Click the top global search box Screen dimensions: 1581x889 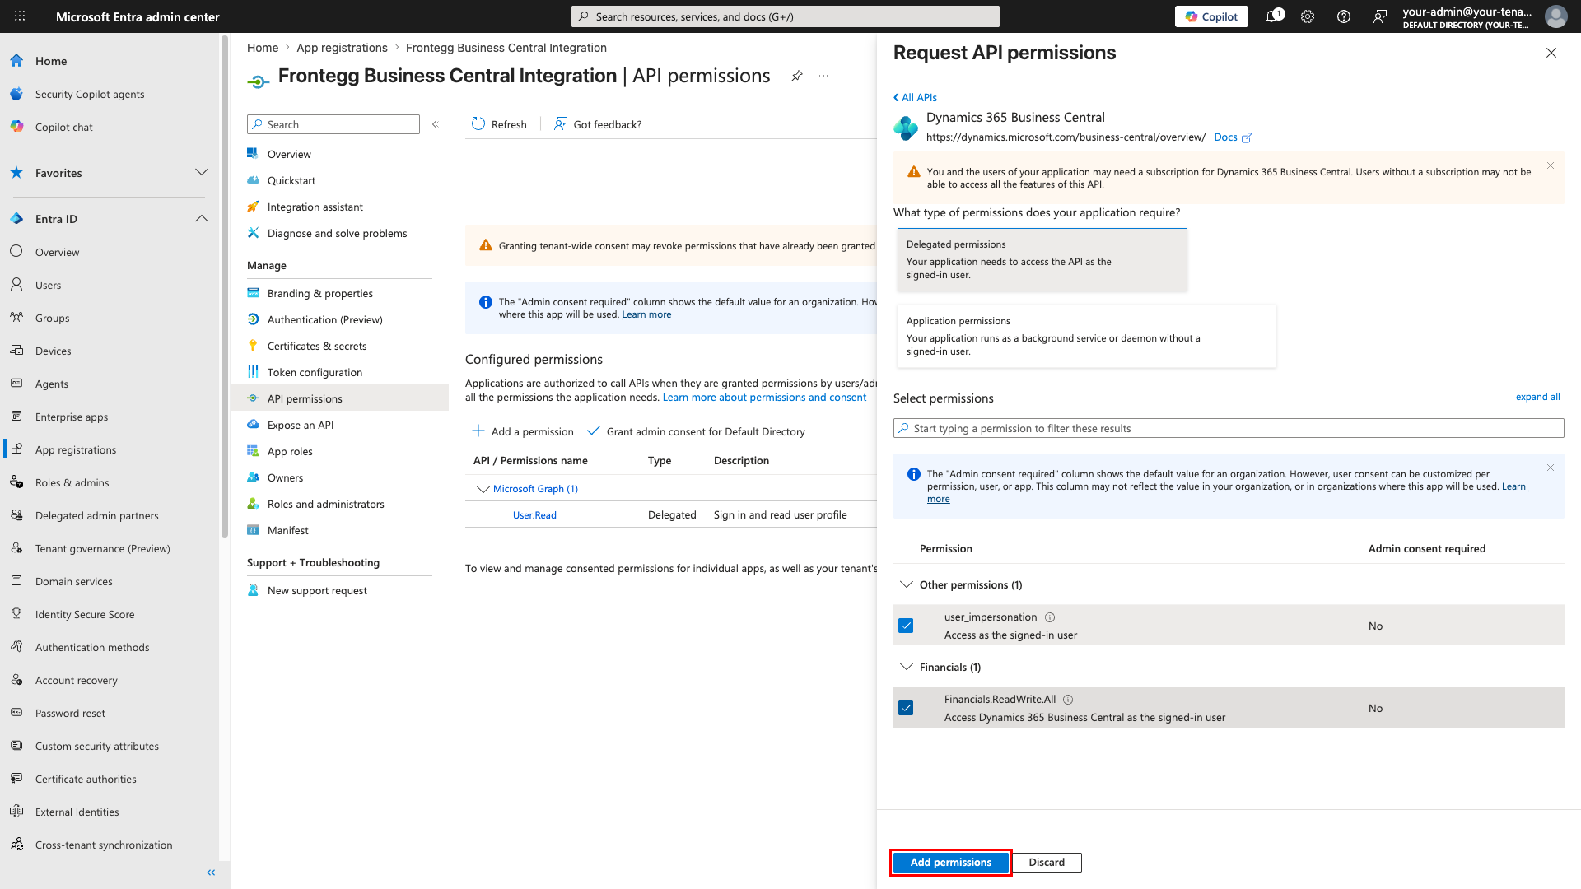pos(786,16)
